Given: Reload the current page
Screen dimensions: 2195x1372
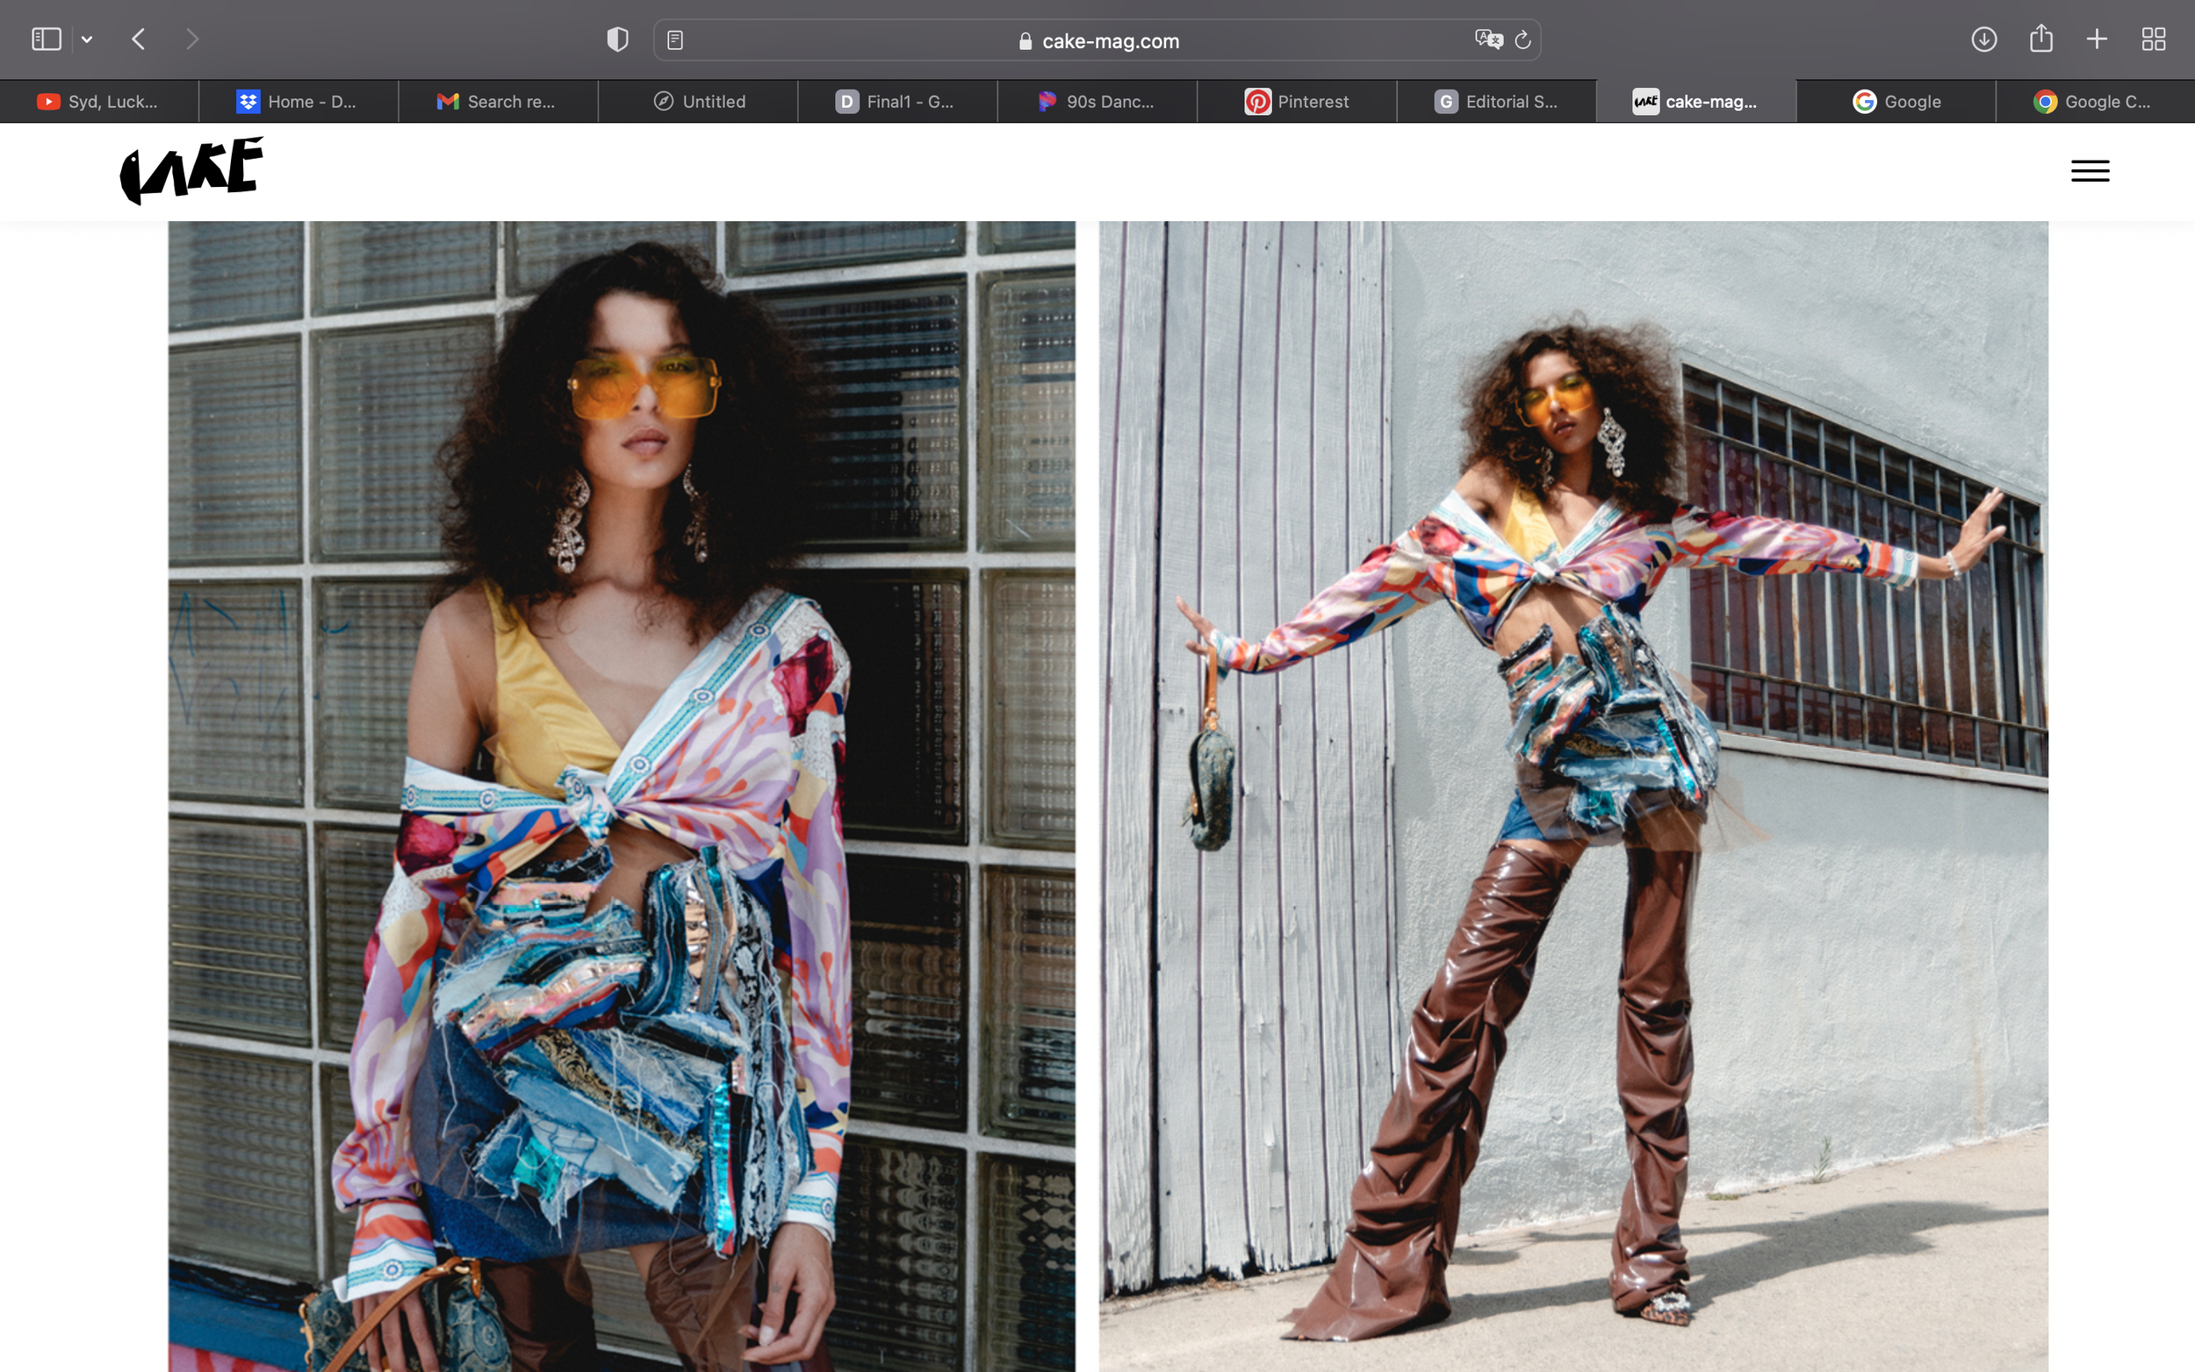Looking at the screenshot, I should pyautogui.click(x=1523, y=40).
